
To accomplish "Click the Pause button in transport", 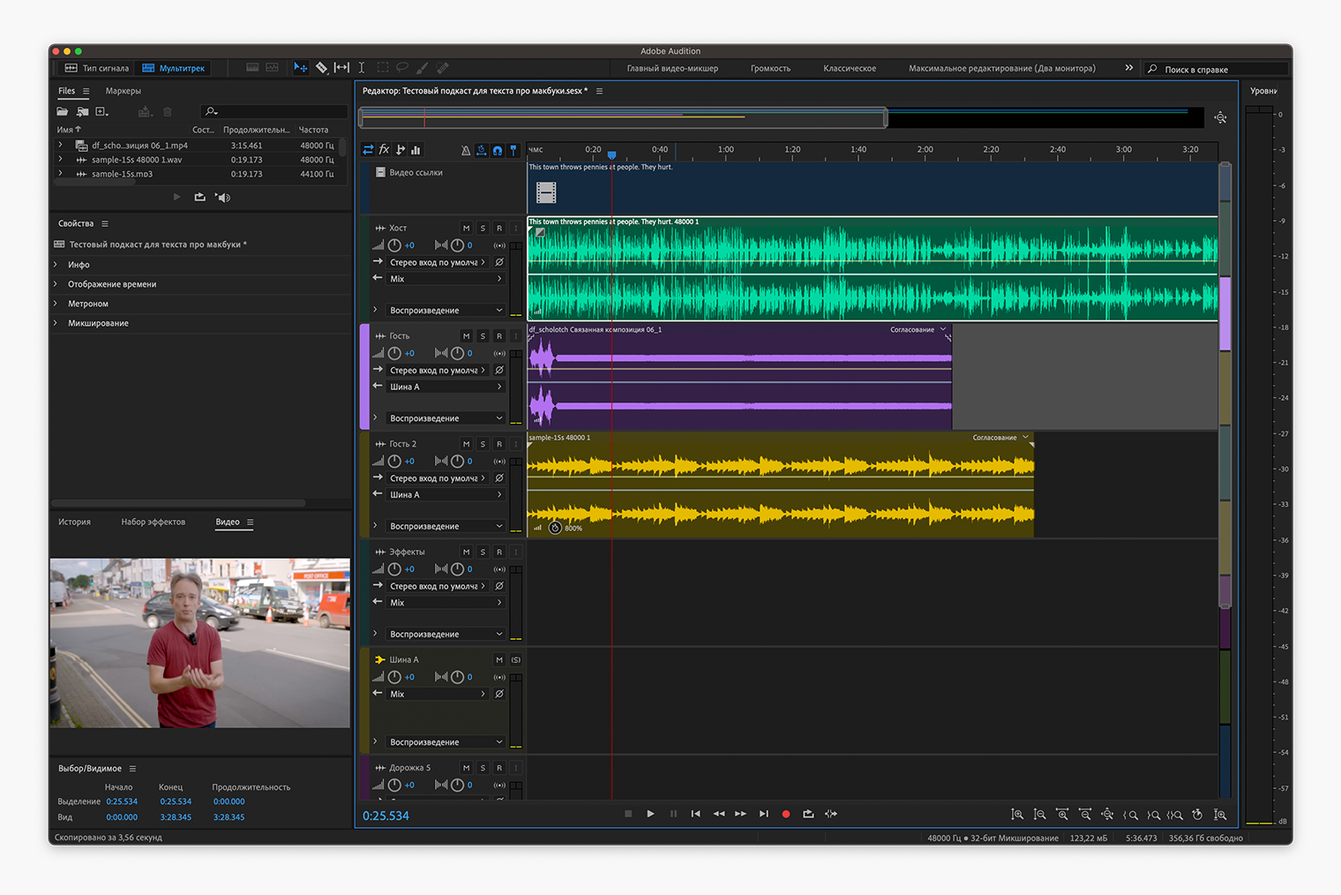I will point(673,814).
